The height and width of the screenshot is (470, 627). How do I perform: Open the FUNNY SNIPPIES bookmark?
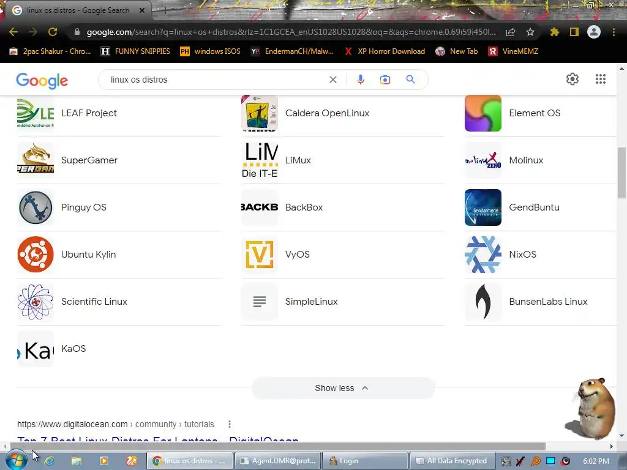pyautogui.click(x=135, y=51)
